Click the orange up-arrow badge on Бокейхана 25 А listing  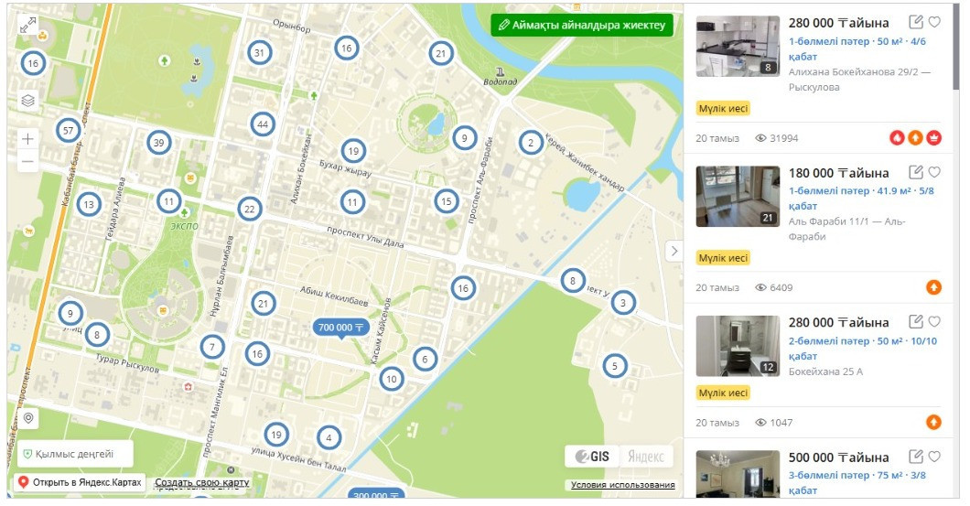coord(933,423)
